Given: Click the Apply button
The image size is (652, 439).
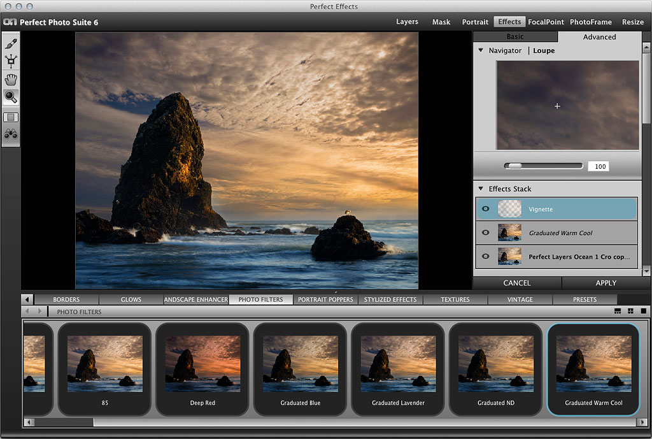Looking at the screenshot, I should pyautogui.click(x=606, y=283).
